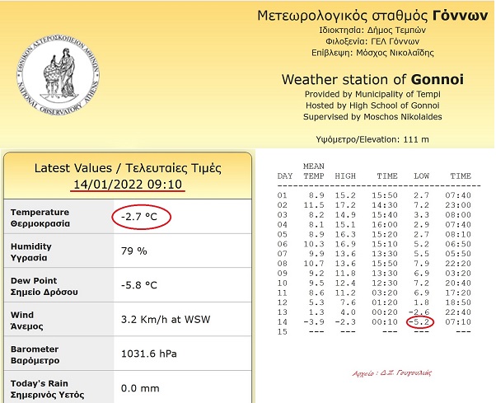Image resolution: width=496 pixels, height=403 pixels.
Task: Click day 03 high time '15:40'
Action: click(384, 215)
